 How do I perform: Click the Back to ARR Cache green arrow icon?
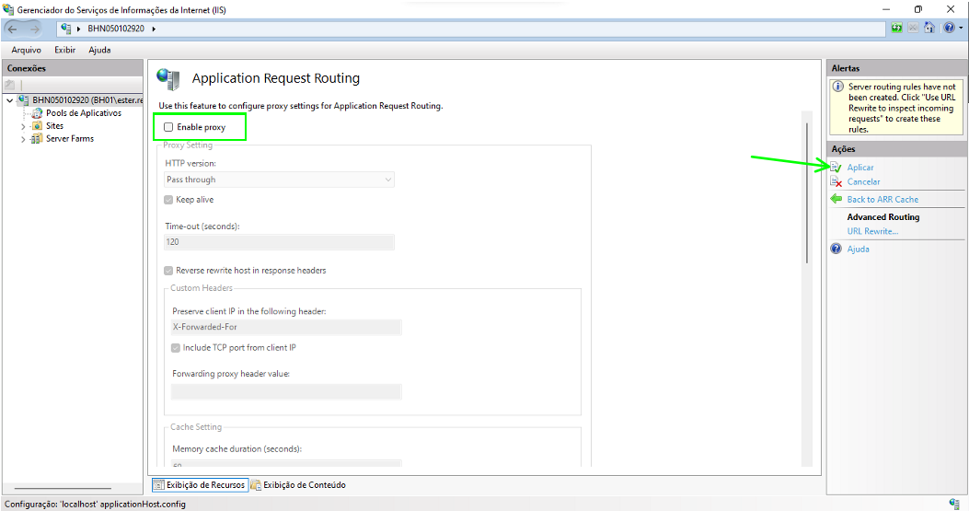pyautogui.click(x=836, y=199)
